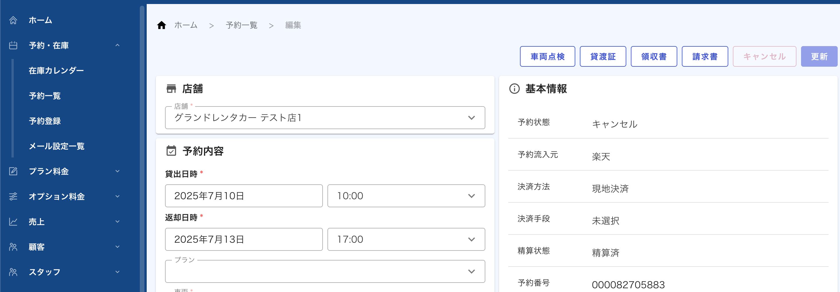Click the 予約・在庫 calendar icon in sidebar
This screenshot has height=292, width=840.
click(x=13, y=45)
